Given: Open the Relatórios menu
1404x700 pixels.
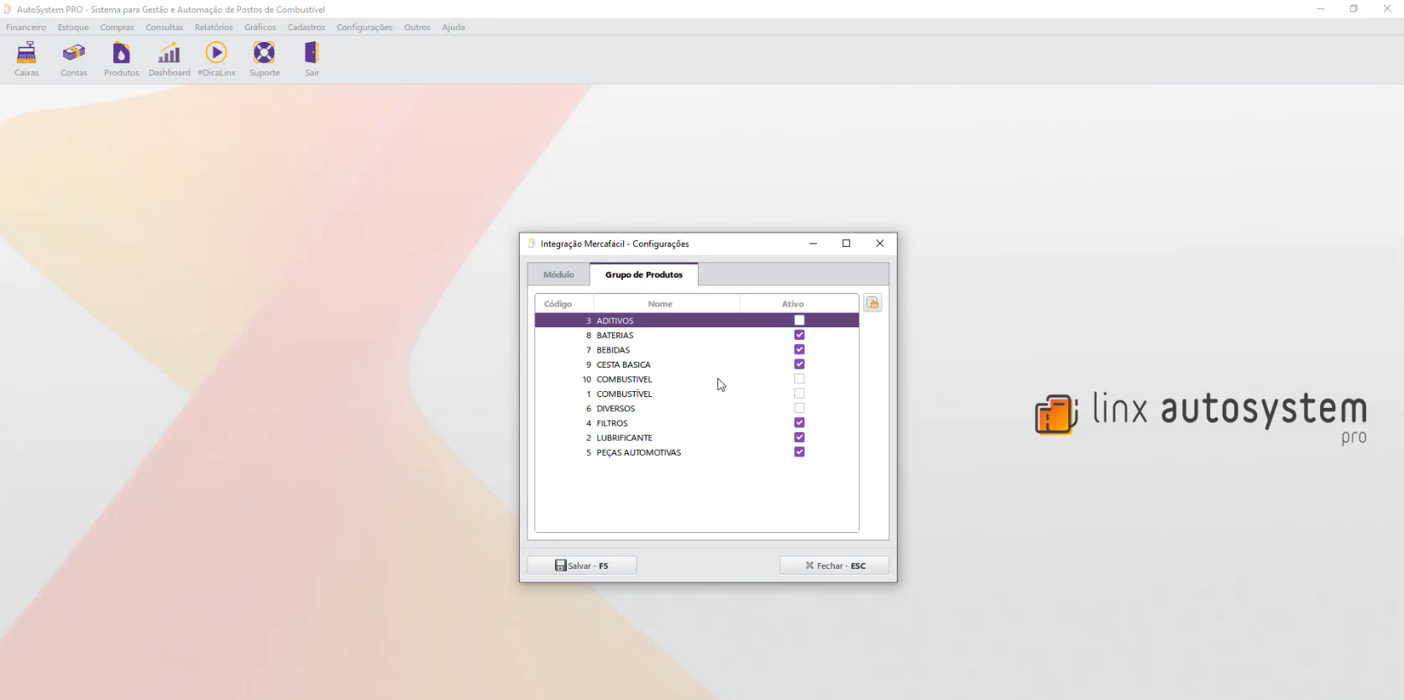Looking at the screenshot, I should (x=213, y=27).
